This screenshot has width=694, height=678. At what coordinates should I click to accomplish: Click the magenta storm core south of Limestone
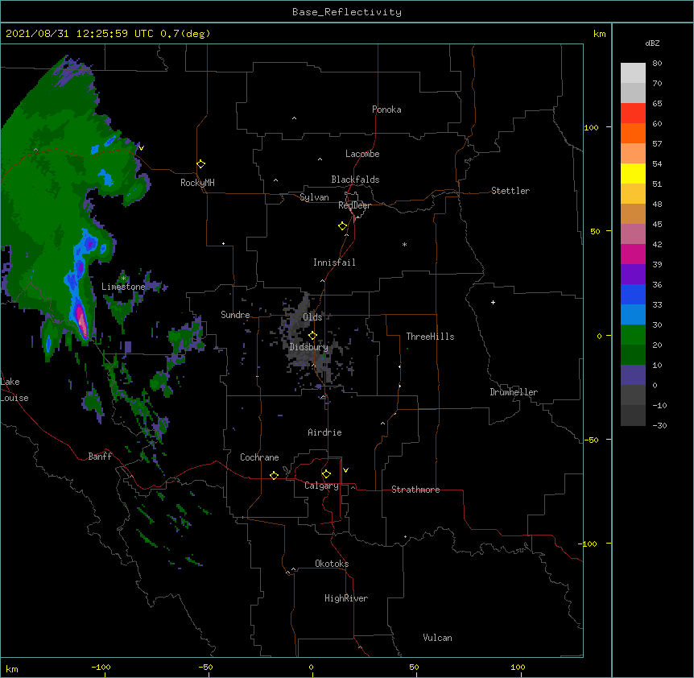point(81,320)
